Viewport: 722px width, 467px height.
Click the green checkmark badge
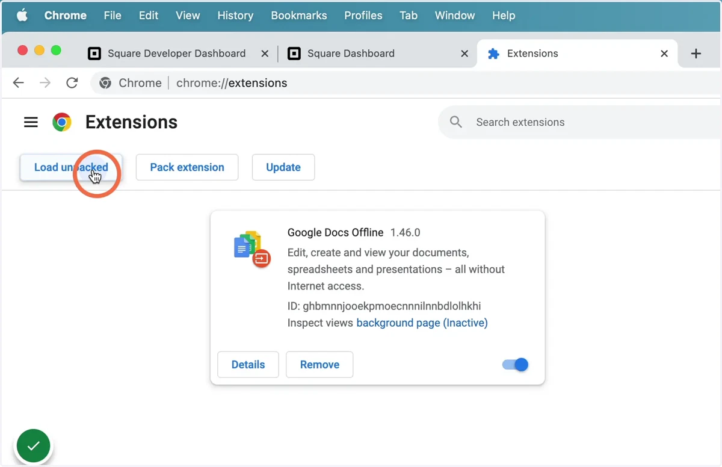tap(34, 446)
